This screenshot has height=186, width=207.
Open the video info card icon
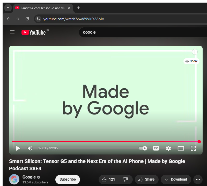point(195,52)
